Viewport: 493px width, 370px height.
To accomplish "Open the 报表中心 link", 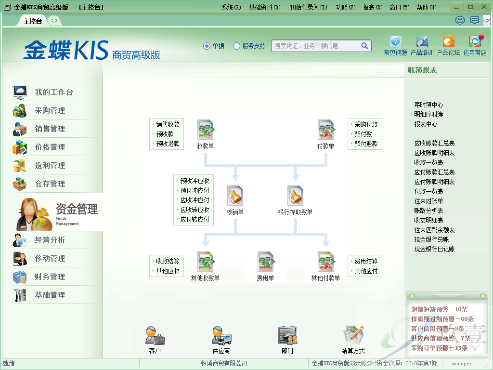I will [426, 124].
